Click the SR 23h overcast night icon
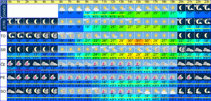The height and width of the screenshot is (101, 211). (x=207, y=49)
